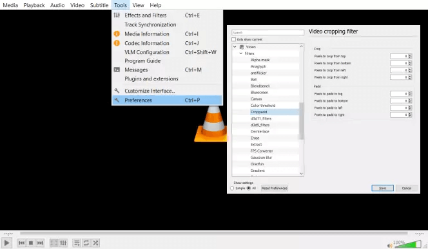Click the Play button in the player controls
Viewport: 428px width, 249px height.
[x=6, y=243]
